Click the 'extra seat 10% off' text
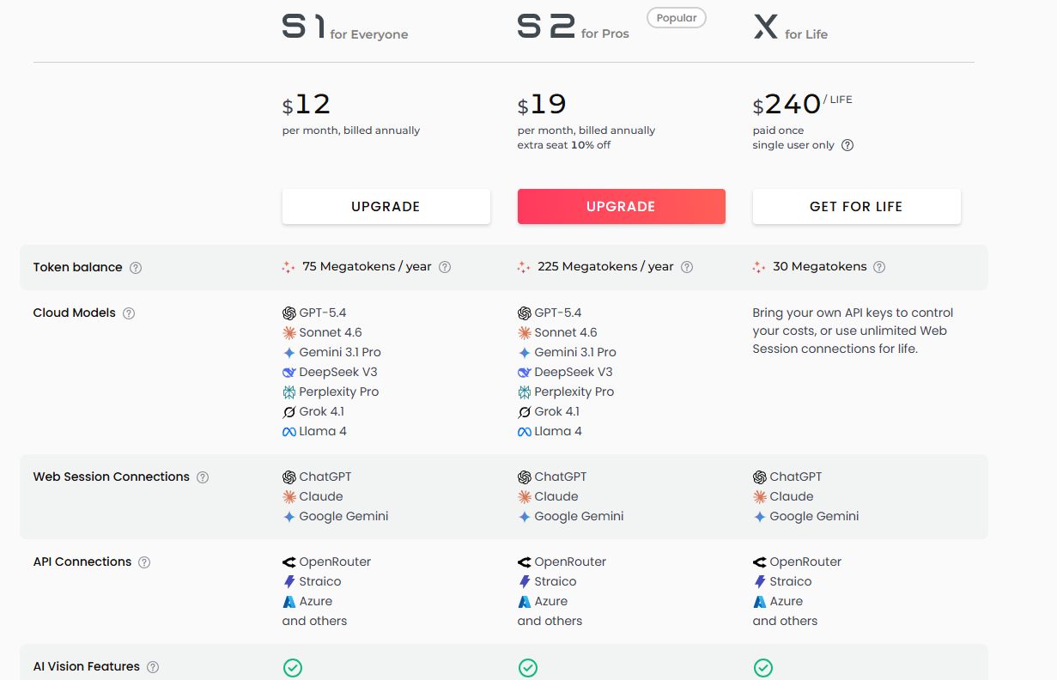 [564, 145]
